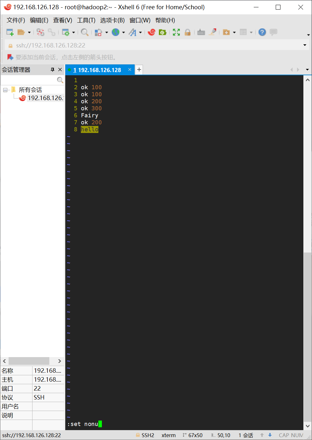312x440 pixels.
Task: Expand the dropdown beside the properties gear icon
Action: [x=74, y=32]
